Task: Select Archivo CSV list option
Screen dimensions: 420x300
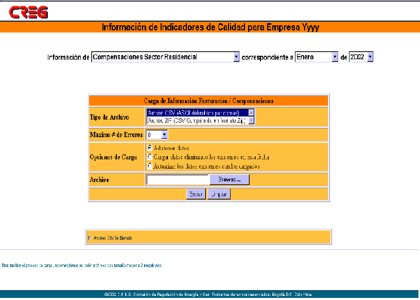Action: point(196,112)
